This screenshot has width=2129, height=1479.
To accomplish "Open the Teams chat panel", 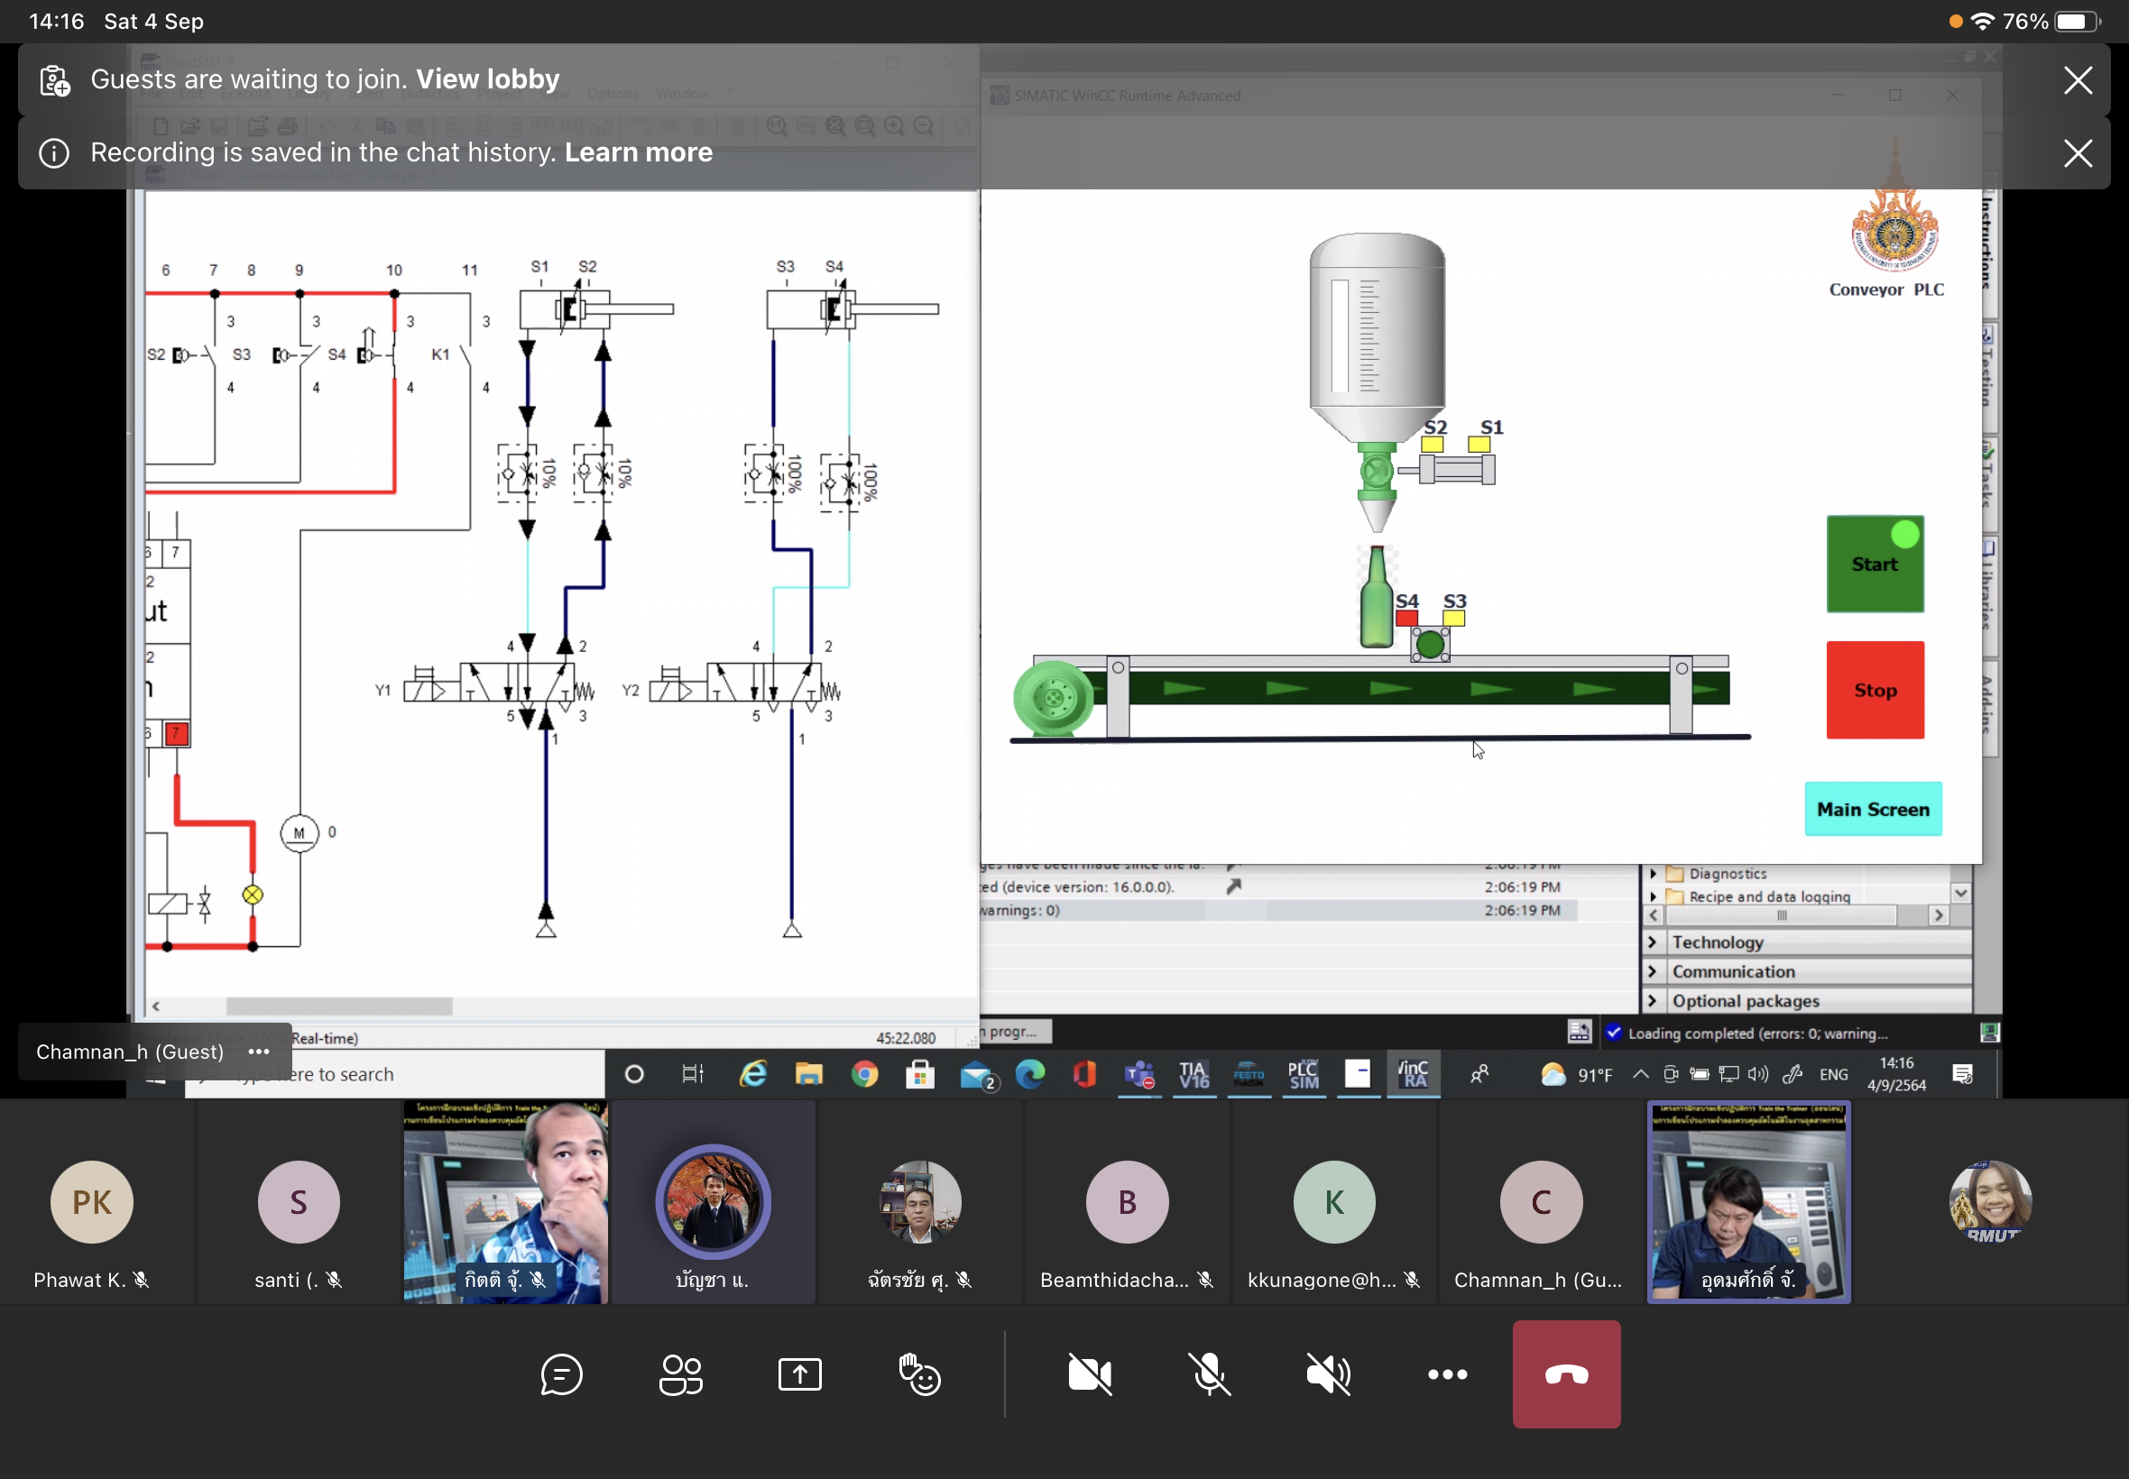I will click(x=561, y=1374).
